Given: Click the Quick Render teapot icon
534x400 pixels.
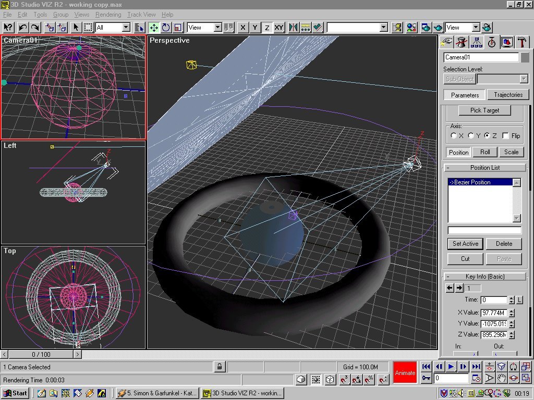Looking at the screenshot, I should pos(438,27).
